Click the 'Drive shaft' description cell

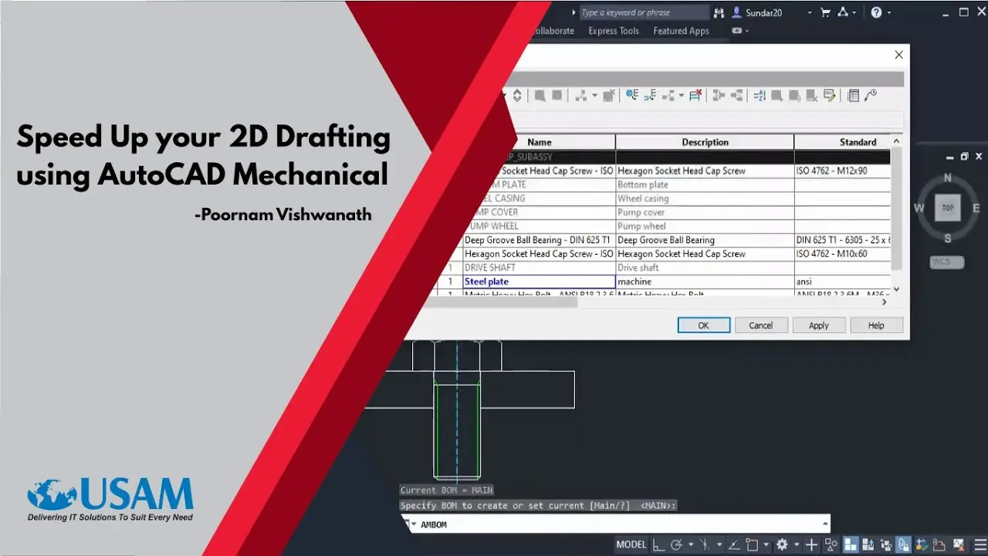(705, 268)
